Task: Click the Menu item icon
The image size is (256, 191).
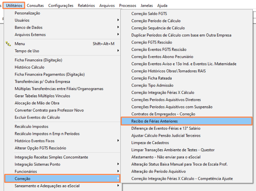Action: 8,44
